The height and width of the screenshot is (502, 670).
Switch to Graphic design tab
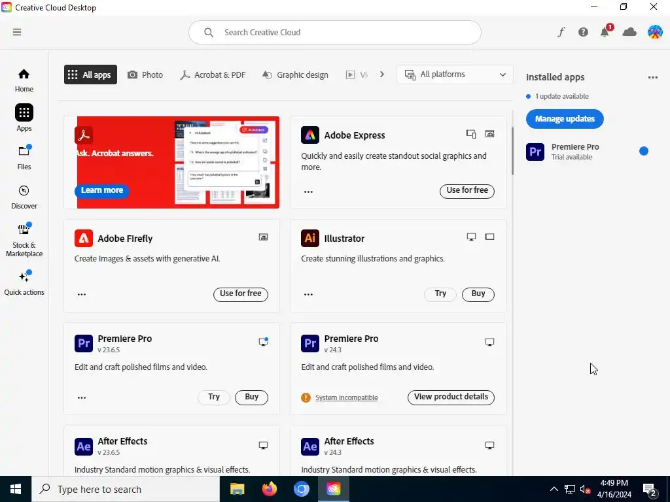coord(295,75)
